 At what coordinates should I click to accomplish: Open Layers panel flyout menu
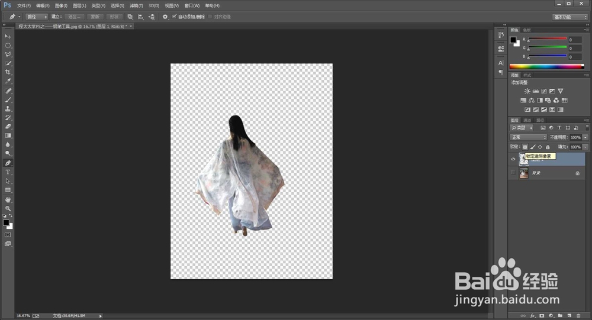[x=586, y=120]
